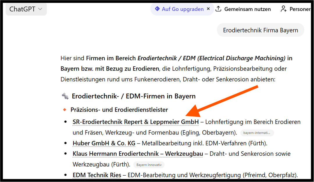Click the orange diamond icon before "Präzisions- und Erodierdienstleister"

click(65, 109)
